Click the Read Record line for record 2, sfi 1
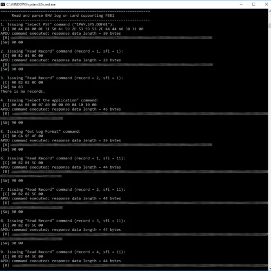 click(62, 78)
